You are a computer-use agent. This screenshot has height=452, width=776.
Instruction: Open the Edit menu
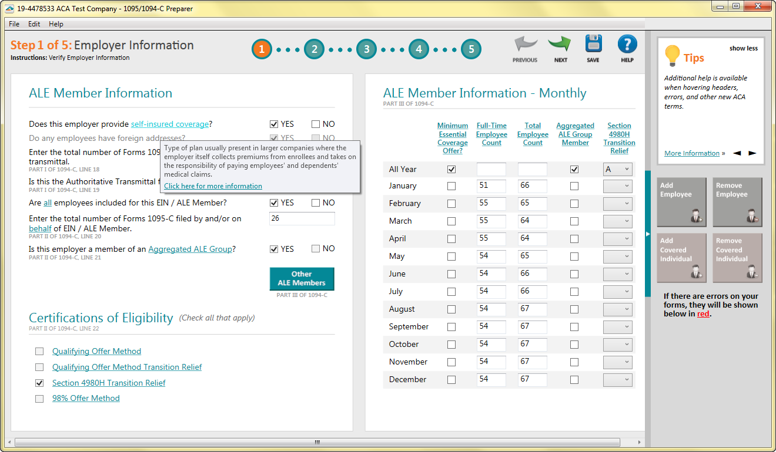pyautogui.click(x=34, y=24)
